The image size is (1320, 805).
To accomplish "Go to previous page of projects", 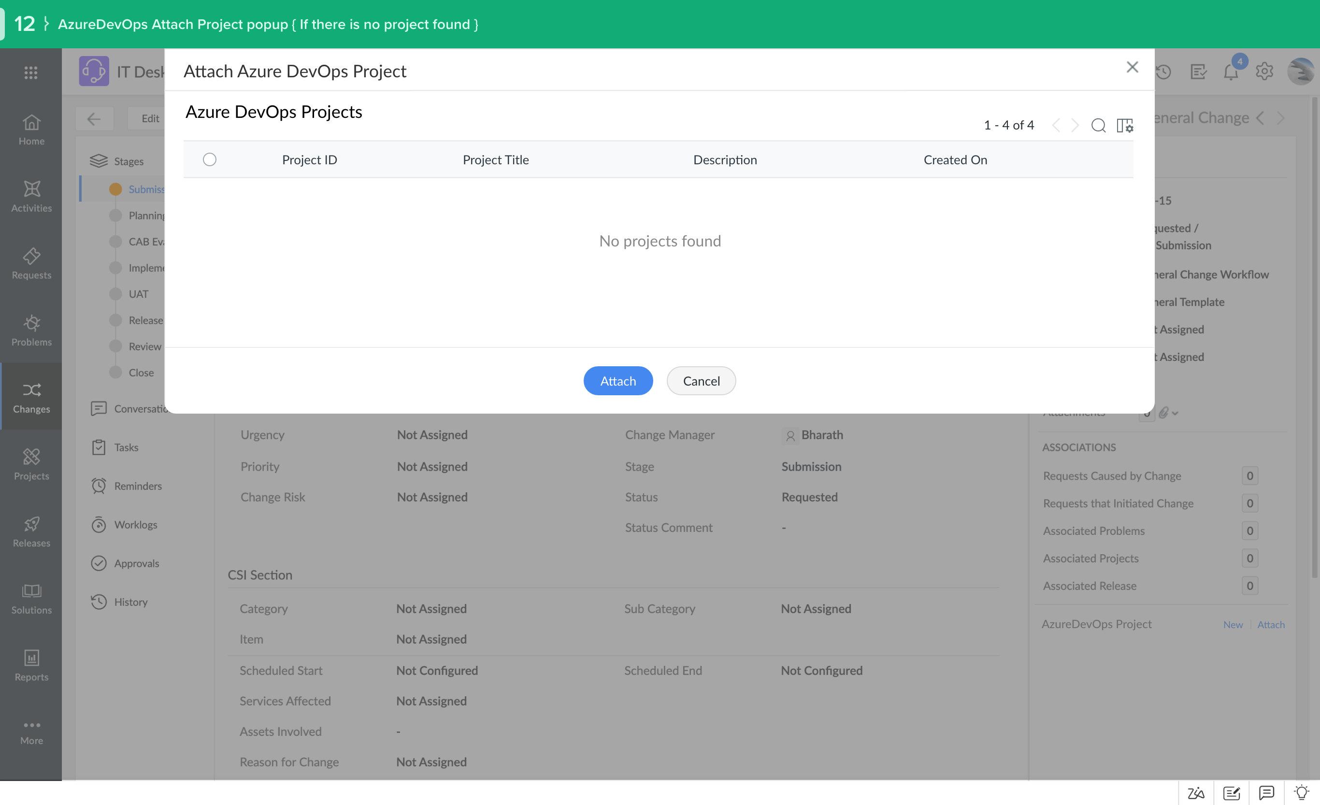I will pyautogui.click(x=1056, y=125).
